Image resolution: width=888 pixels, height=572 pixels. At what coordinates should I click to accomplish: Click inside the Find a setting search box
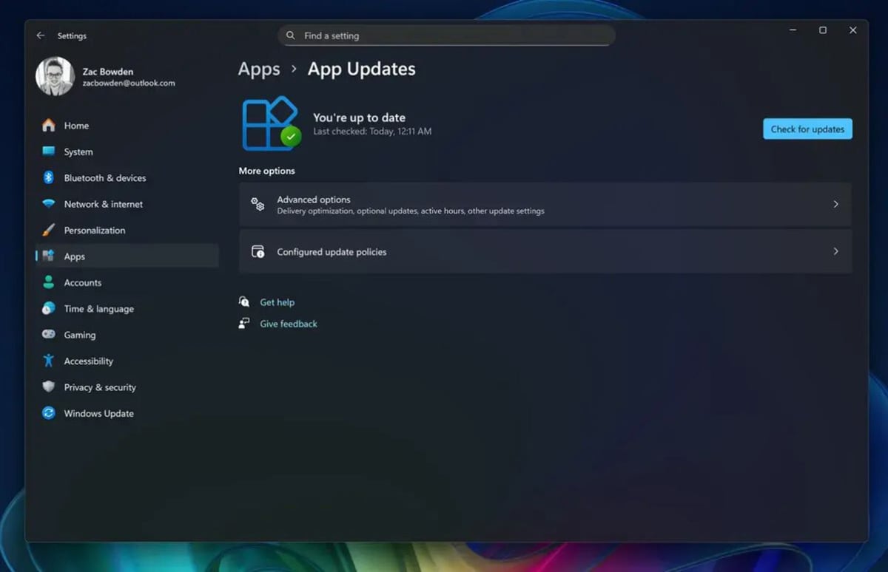445,35
